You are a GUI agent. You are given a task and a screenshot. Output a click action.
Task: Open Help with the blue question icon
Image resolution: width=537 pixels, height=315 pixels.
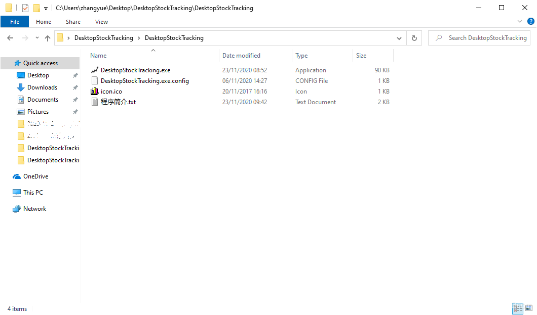pos(531,21)
